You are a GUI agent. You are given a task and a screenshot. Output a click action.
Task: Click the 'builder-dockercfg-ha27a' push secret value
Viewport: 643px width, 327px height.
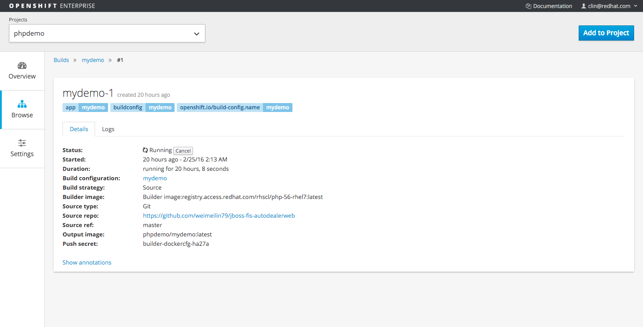pos(176,244)
